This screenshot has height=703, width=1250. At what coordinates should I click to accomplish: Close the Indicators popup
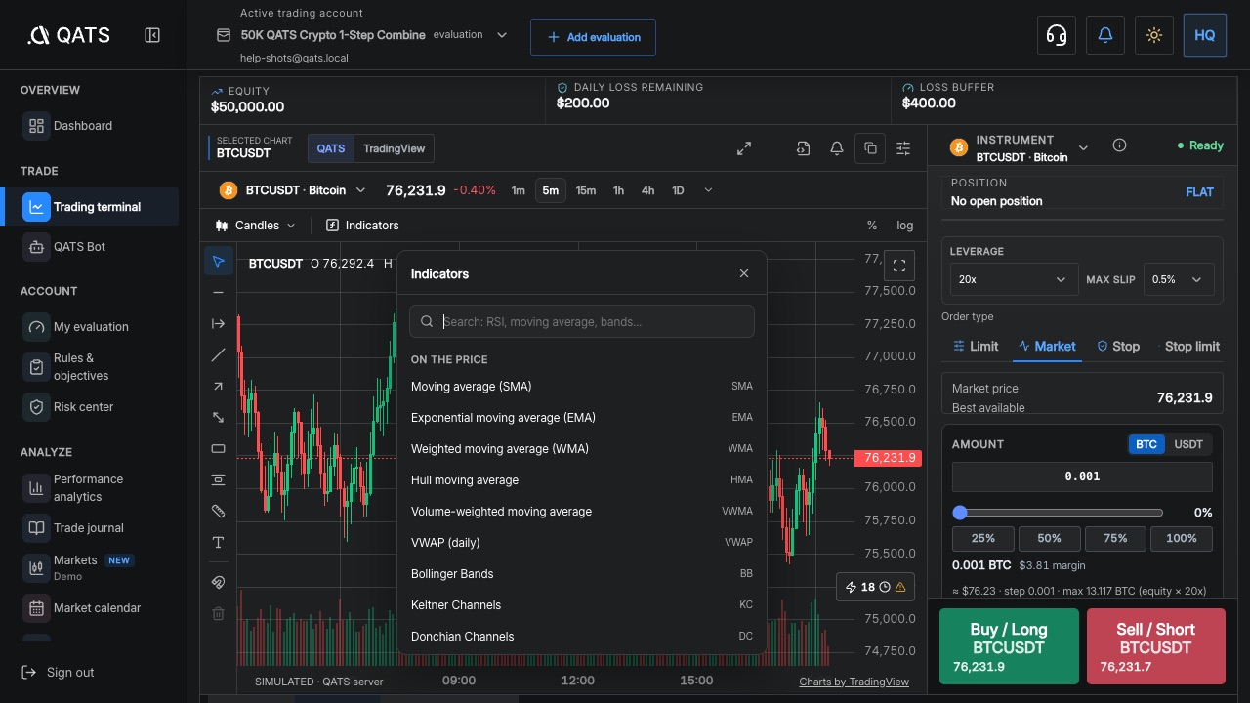coord(744,273)
